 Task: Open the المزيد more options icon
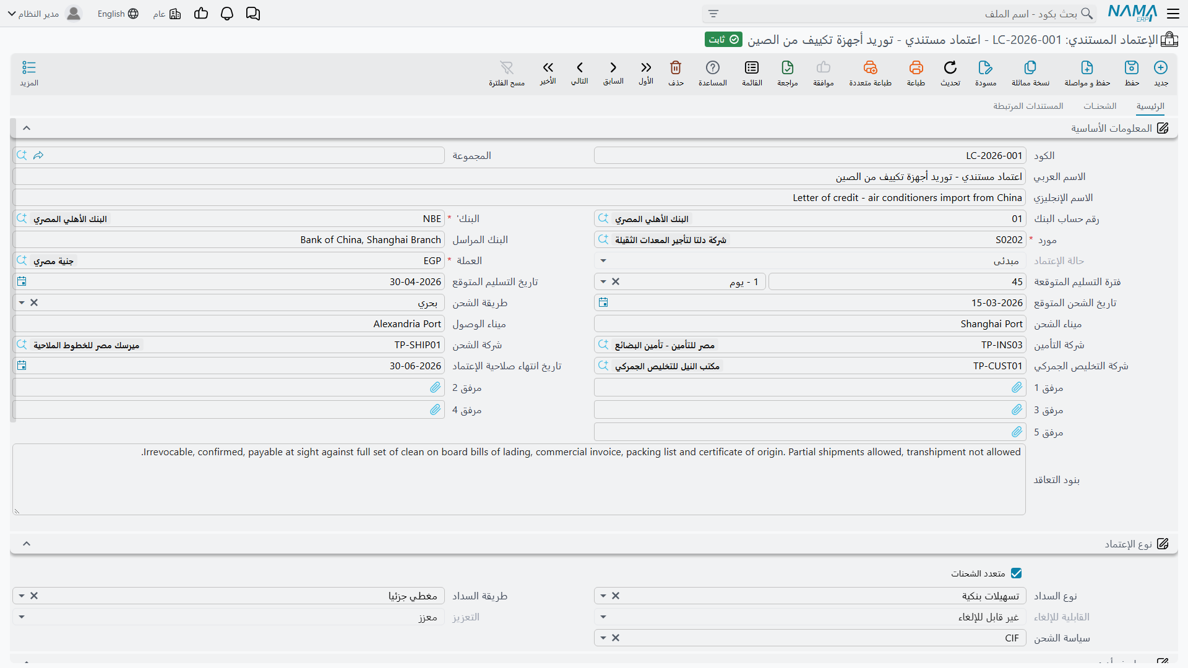point(29,67)
